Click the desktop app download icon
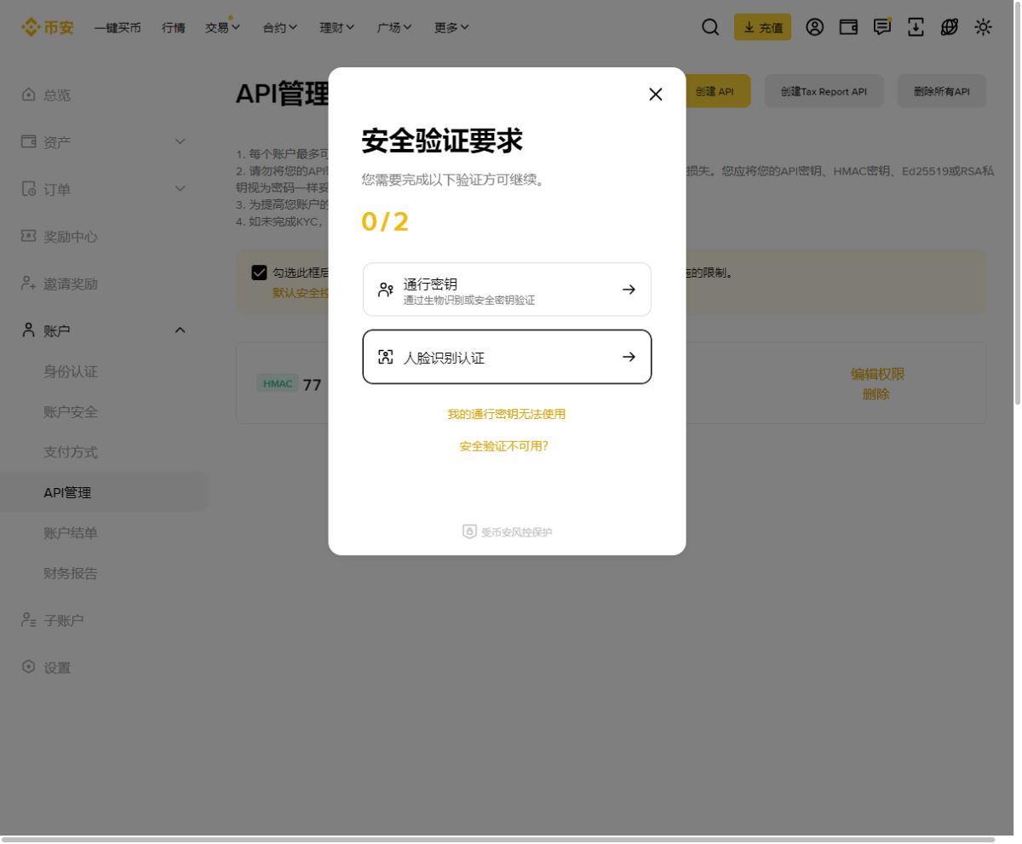 point(915,27)
